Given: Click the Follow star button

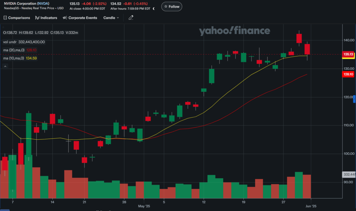Looking at the screenshot, I should 172,7.
